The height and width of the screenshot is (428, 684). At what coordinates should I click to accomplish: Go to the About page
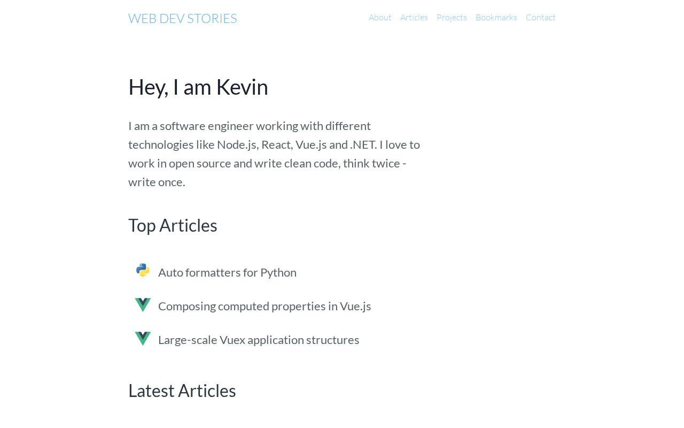click(x=380, y=17)
